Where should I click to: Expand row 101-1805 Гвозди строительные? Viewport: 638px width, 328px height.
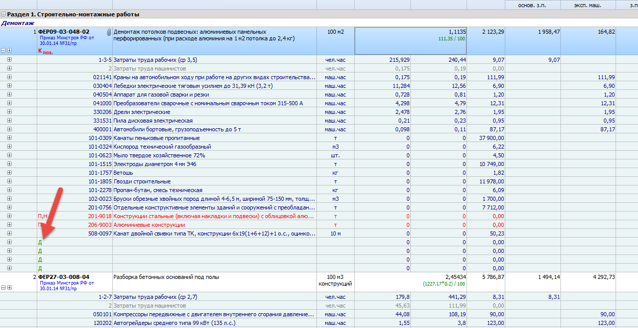click(x=9, y=181)
